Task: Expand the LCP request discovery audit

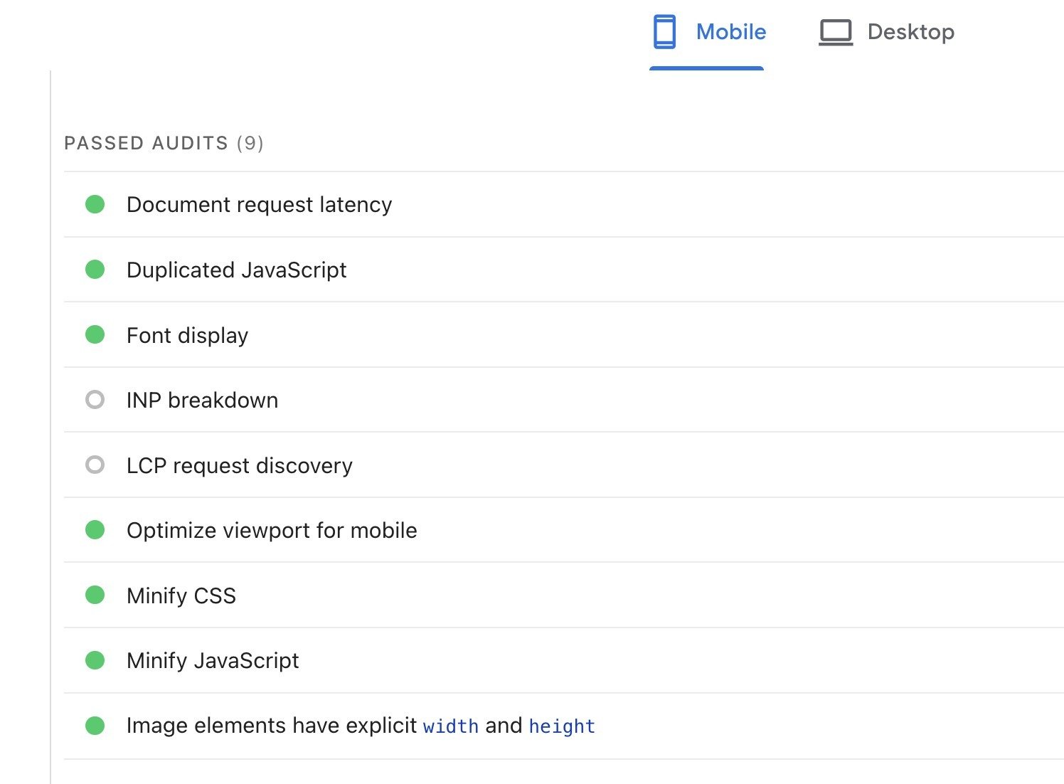Action: tap(563, 465)
